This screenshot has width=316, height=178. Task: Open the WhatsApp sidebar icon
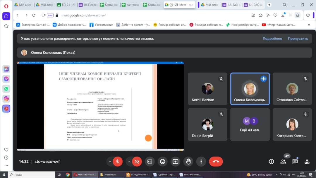[6, 89]
